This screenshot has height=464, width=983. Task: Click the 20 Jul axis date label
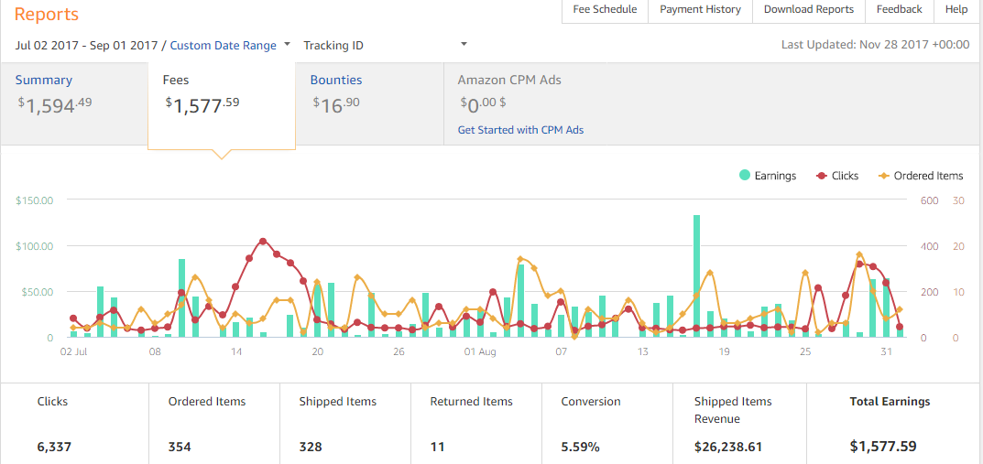tap(317, 352)
